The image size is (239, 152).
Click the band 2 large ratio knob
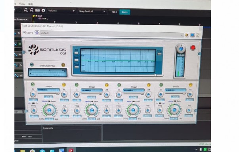(92, 111)
